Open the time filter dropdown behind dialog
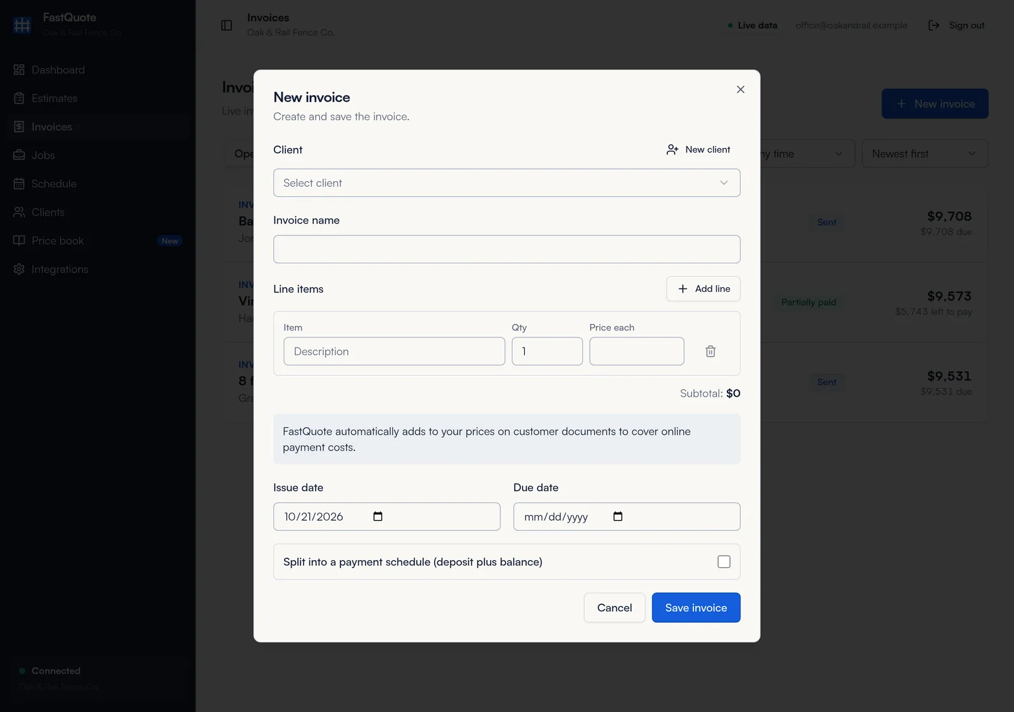 click(807, 154)
